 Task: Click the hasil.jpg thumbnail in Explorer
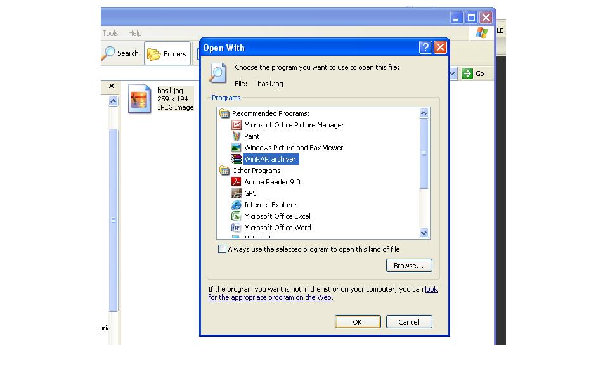140,99
